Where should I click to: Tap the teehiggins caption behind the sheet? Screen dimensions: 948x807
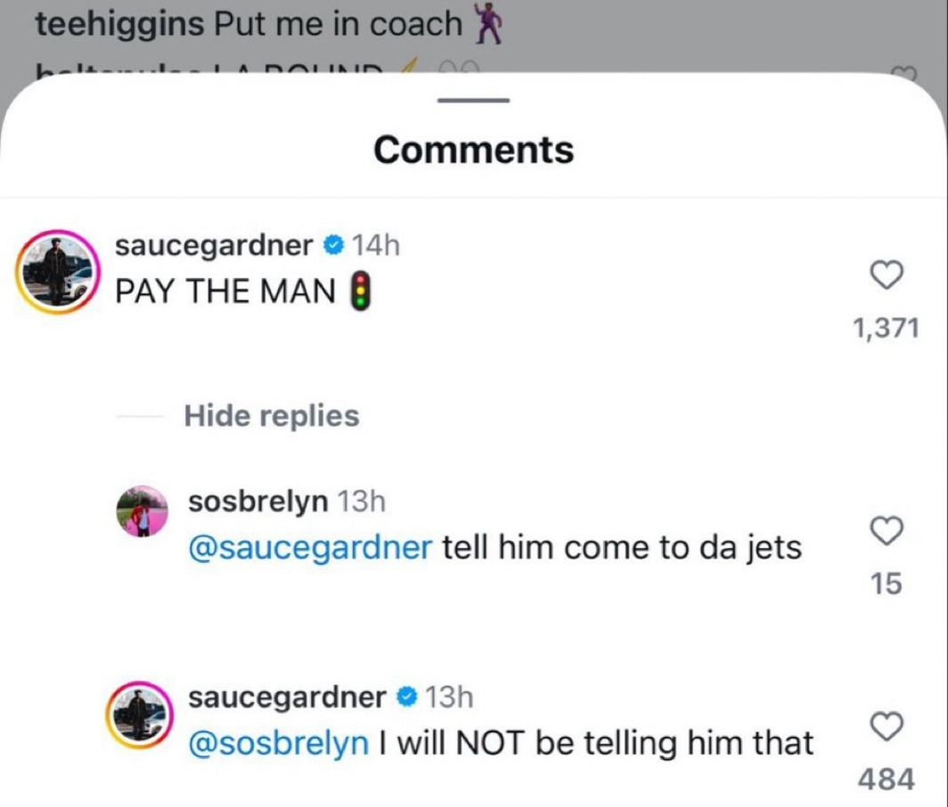tap(268, 24)
